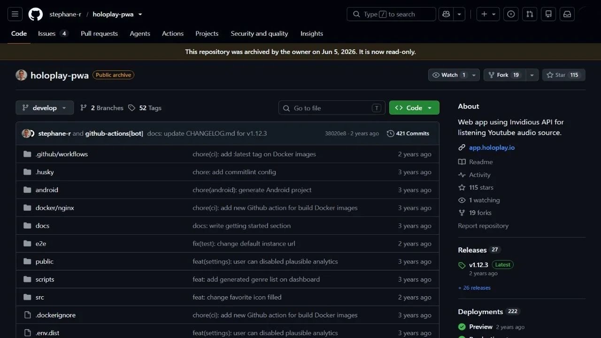Open the green Code dropdown button
This screenshot has height=338, width=601.
414,108
